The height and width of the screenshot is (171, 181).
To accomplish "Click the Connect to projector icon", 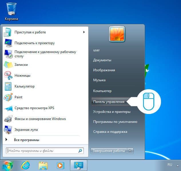I will tap(8, 43).
